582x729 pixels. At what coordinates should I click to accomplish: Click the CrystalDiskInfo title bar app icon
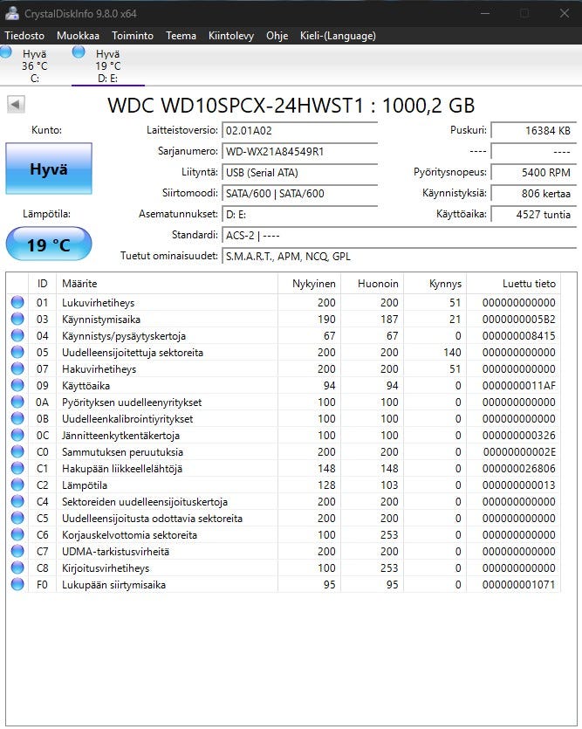point(12,13)
